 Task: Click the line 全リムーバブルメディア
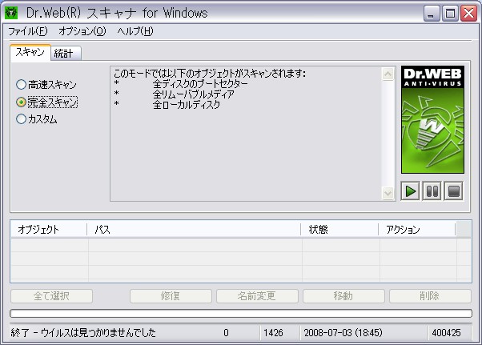click(x=194, y=94)
